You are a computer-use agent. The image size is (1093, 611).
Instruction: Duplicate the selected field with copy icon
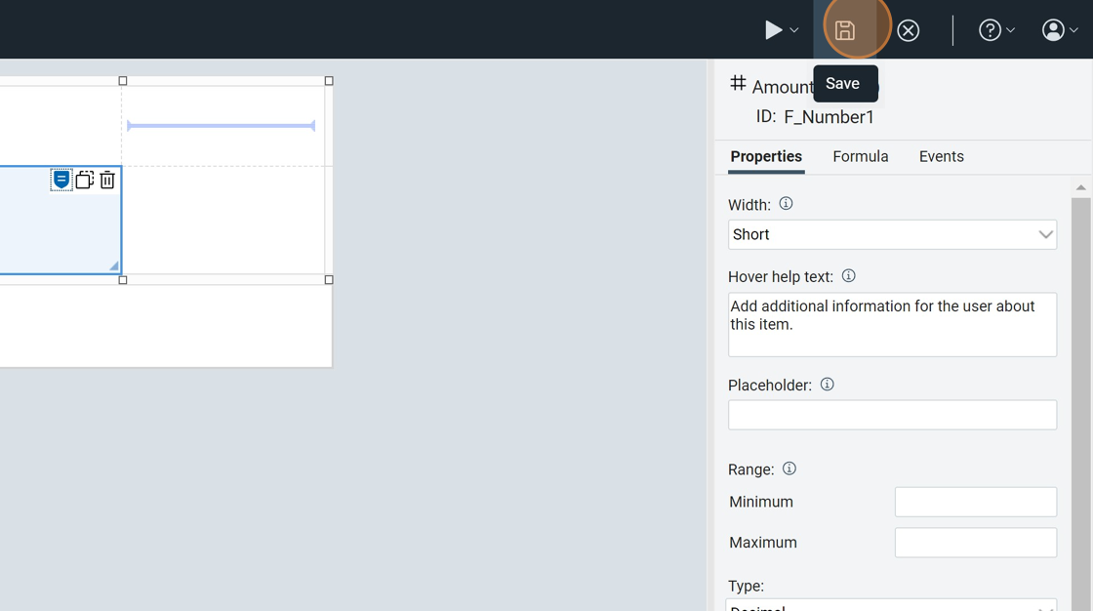coord(85,180)
